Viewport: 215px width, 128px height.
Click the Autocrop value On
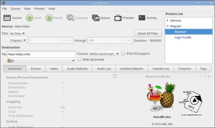point(63,107)
